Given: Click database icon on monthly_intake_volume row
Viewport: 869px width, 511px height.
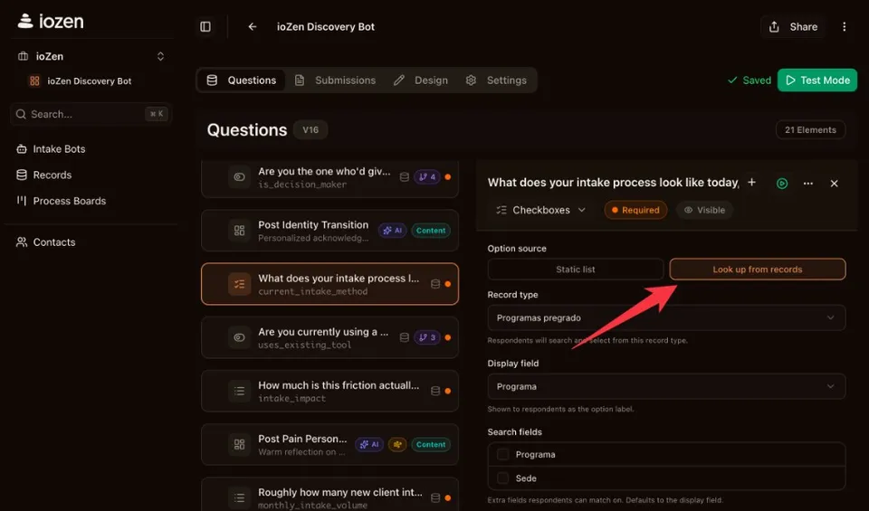Looking at the screenshot, I should [435, 497].
